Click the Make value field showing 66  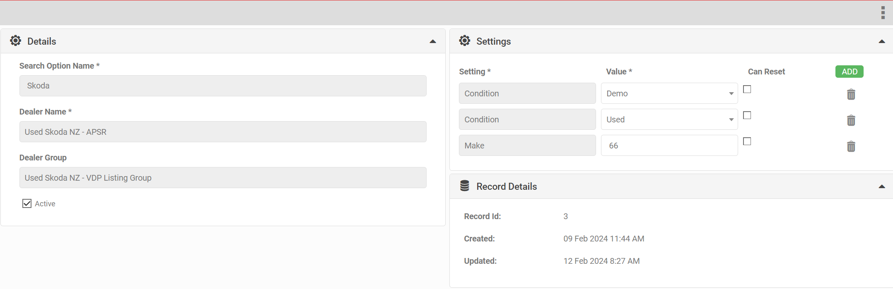[669, 146]
